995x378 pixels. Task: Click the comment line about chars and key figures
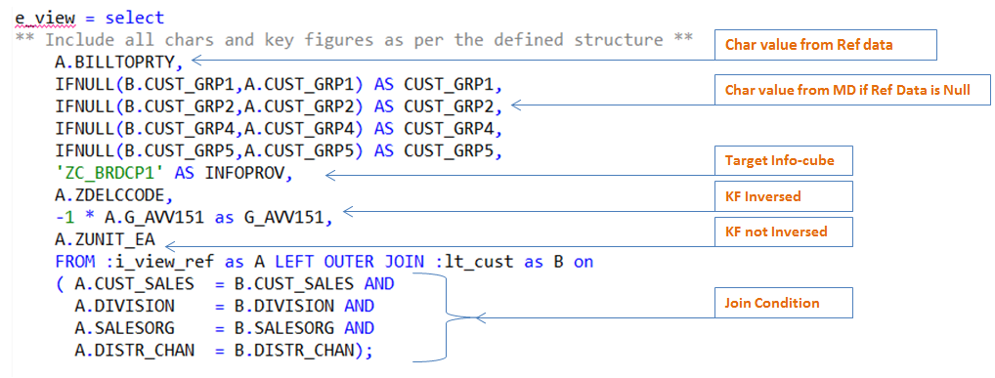click(x=354, y=40)
